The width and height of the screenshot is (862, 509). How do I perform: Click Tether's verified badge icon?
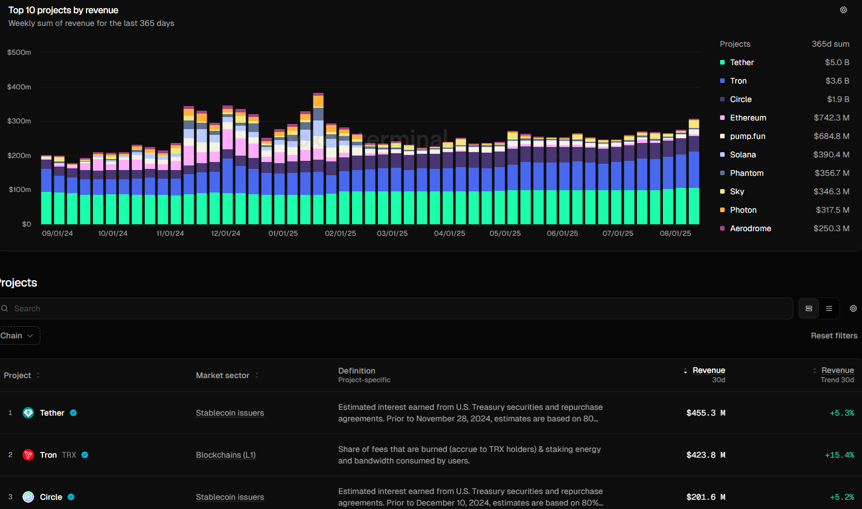tap(73, 413)
